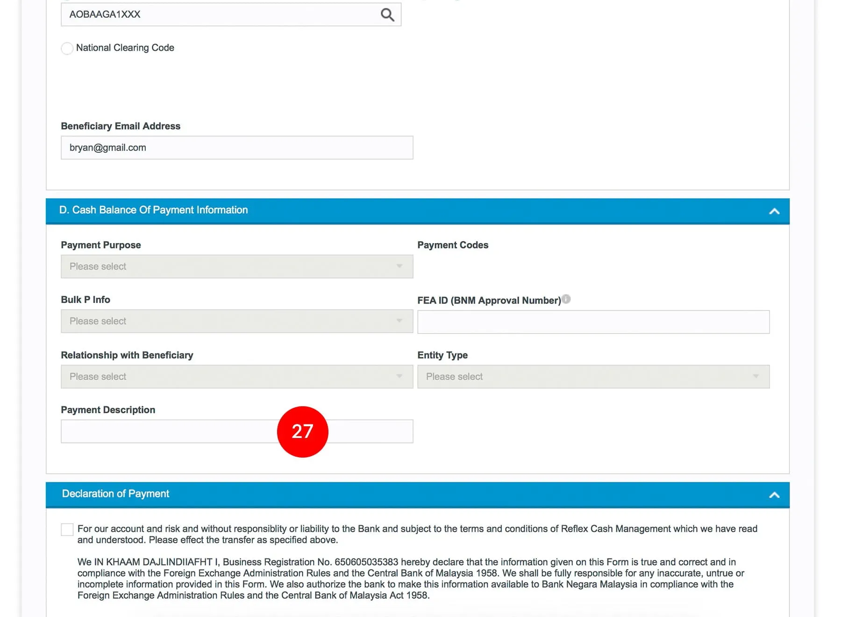Tick the Declaration of Payment agreement checkbox
This screenshot has height=617, width=841.
tap(67, 530)
